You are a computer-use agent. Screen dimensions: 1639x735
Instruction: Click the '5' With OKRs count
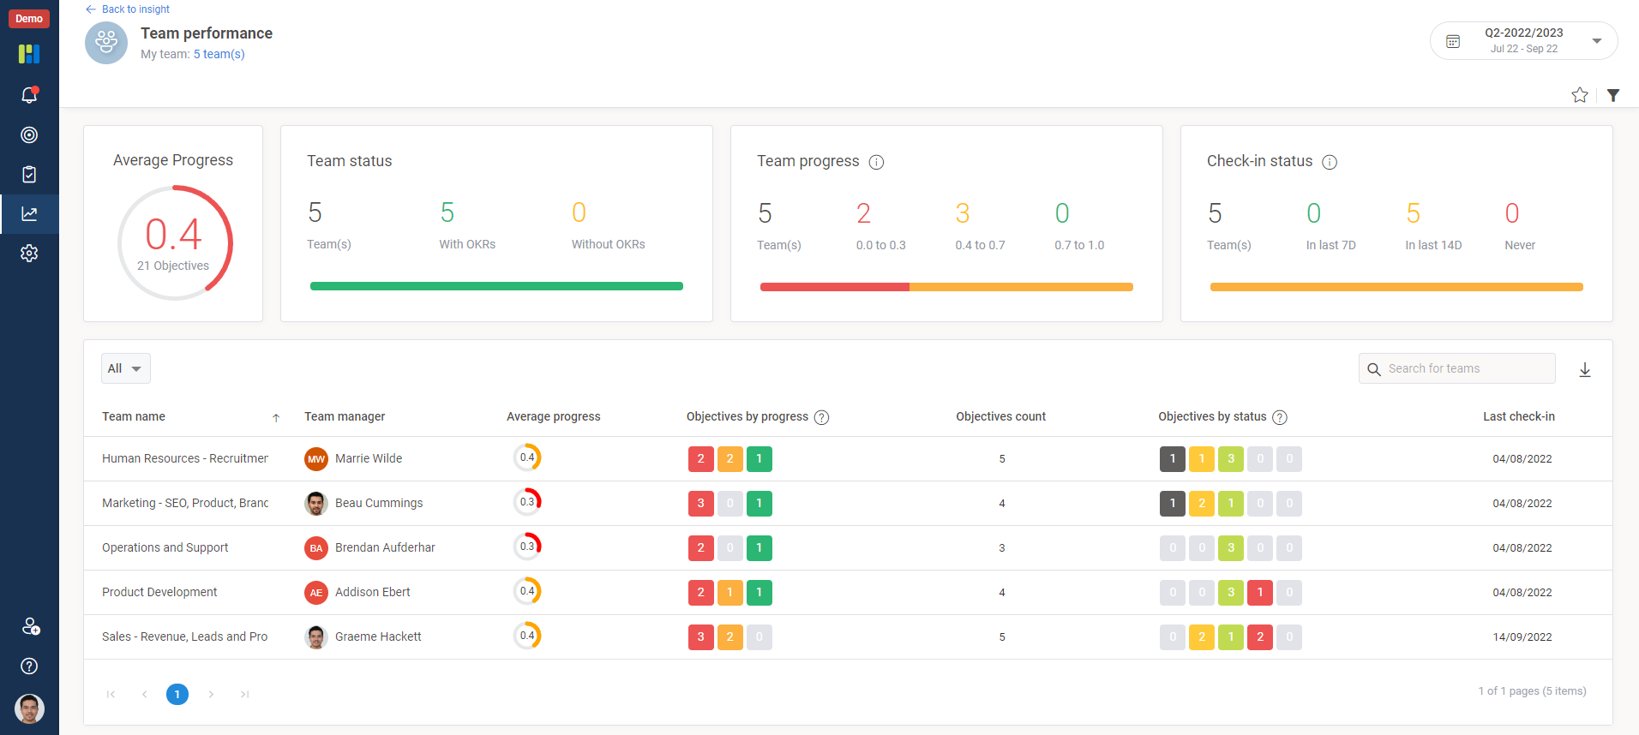pyautogui.click(x=447, y=212)
